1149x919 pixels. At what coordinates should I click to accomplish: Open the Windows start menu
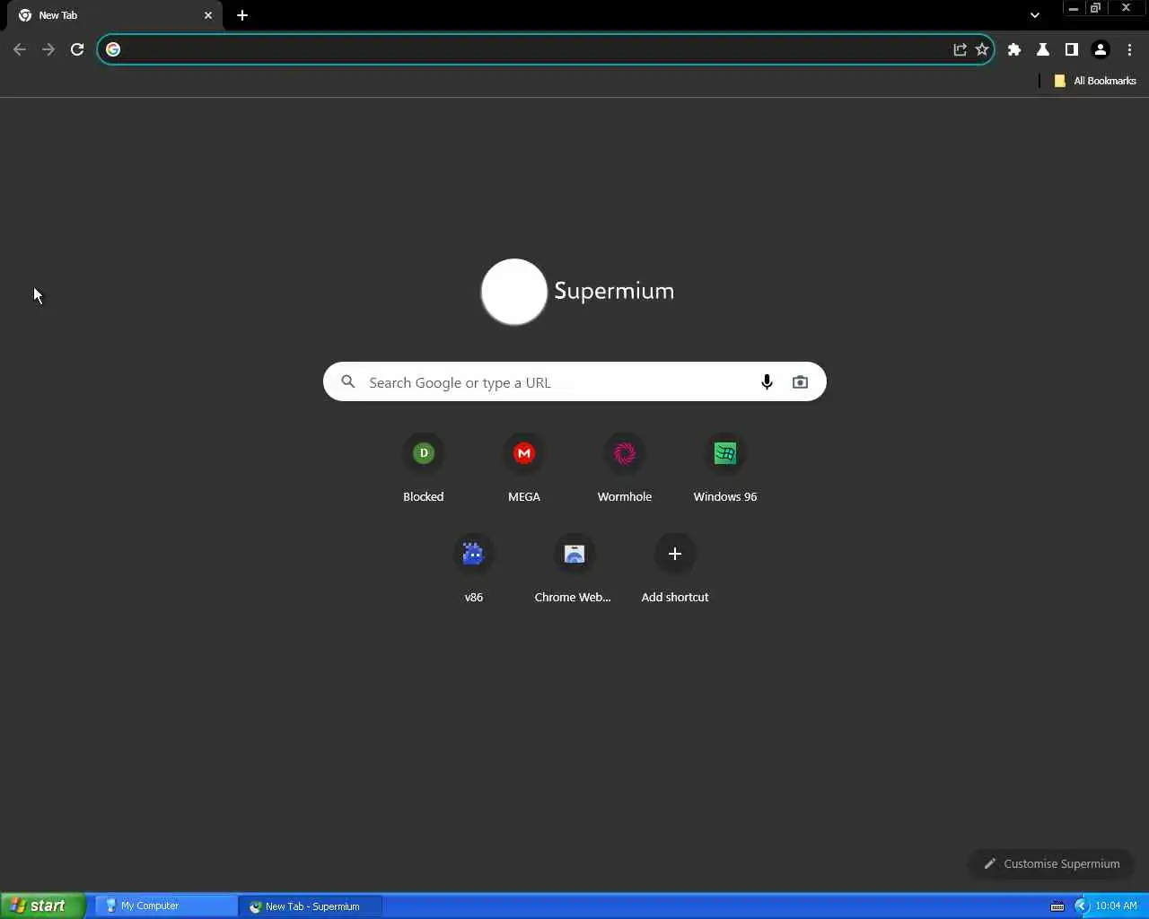point(43,906)
